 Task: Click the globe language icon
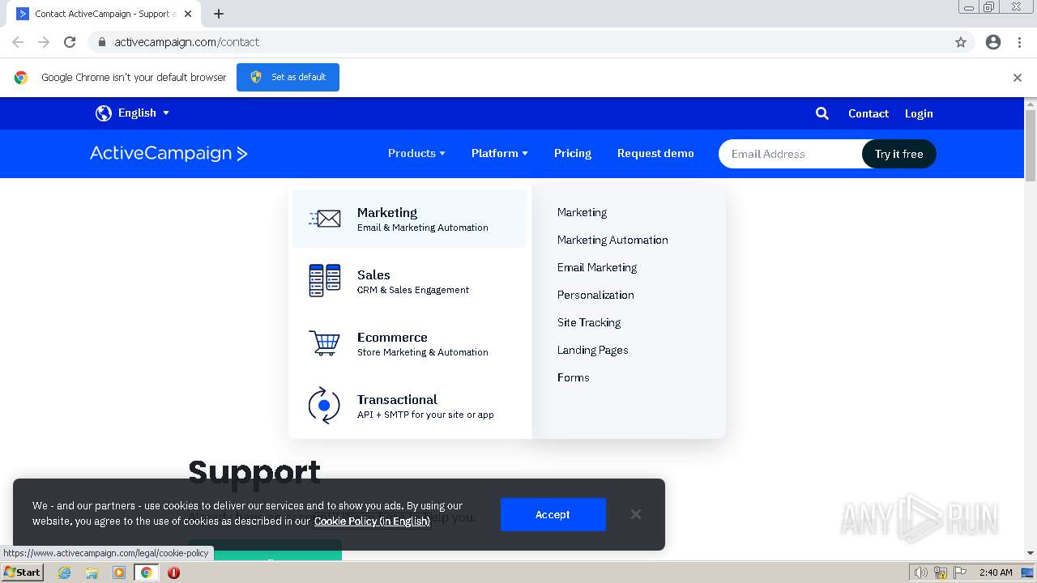pyautogui.click(x=104, y=113)
